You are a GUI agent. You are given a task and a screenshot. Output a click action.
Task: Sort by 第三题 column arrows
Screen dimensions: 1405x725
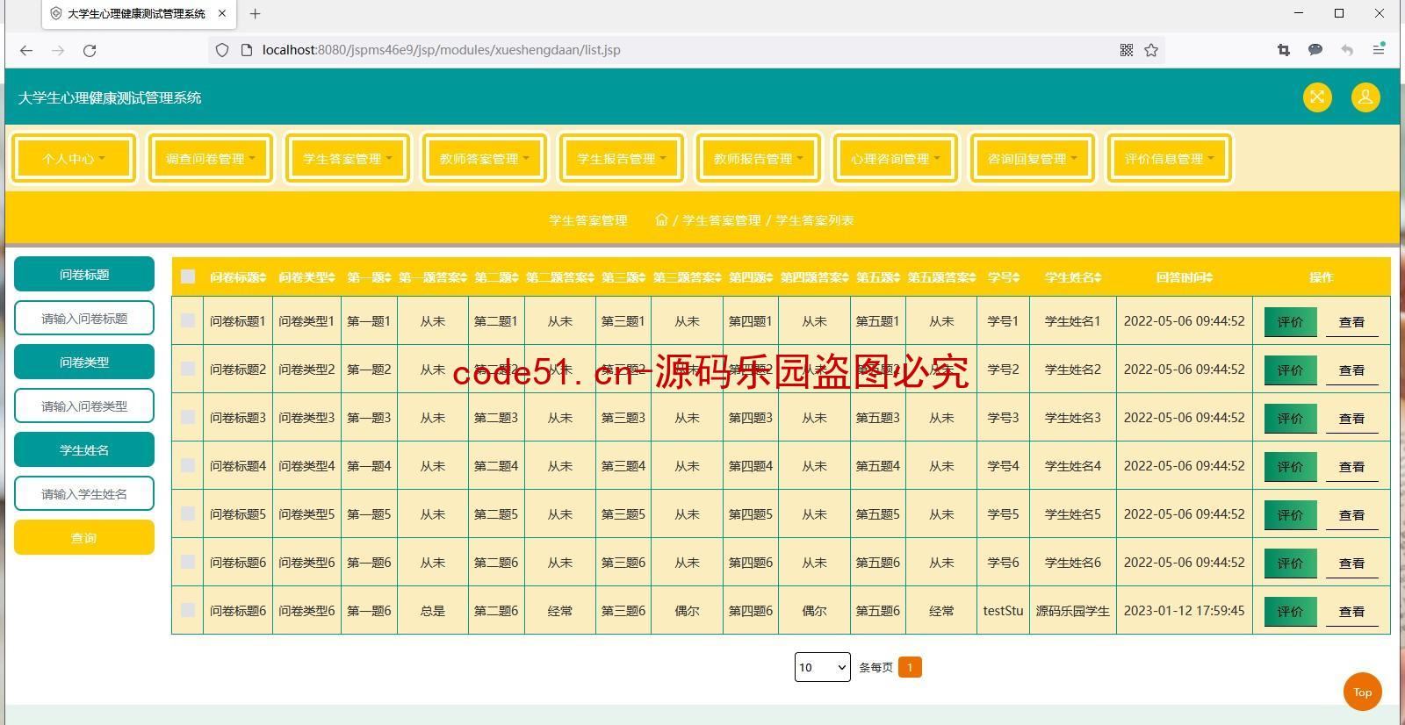click(x=643, y=277)
